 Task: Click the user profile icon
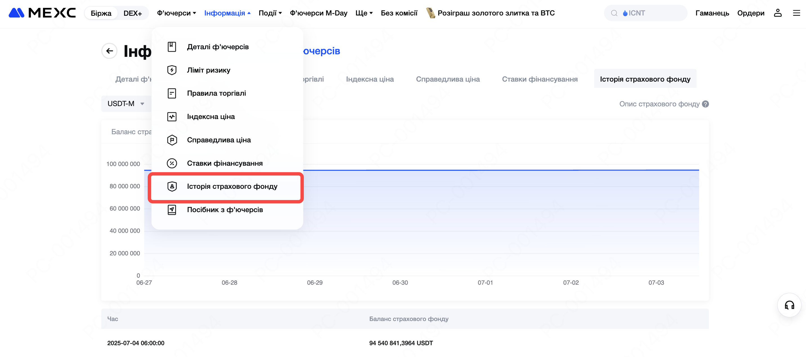click(x=778, y=13)
